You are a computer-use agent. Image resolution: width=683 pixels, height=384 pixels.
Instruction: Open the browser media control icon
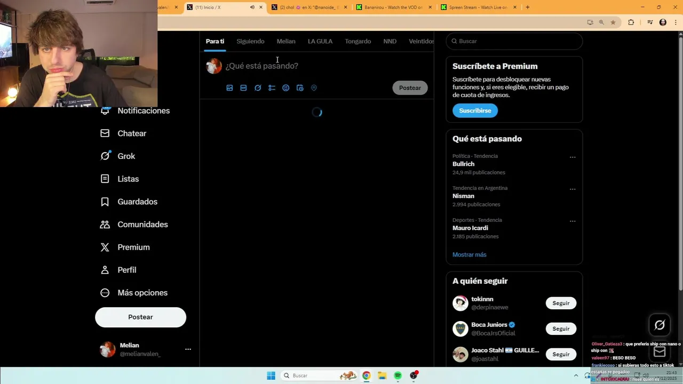[650, 22]
